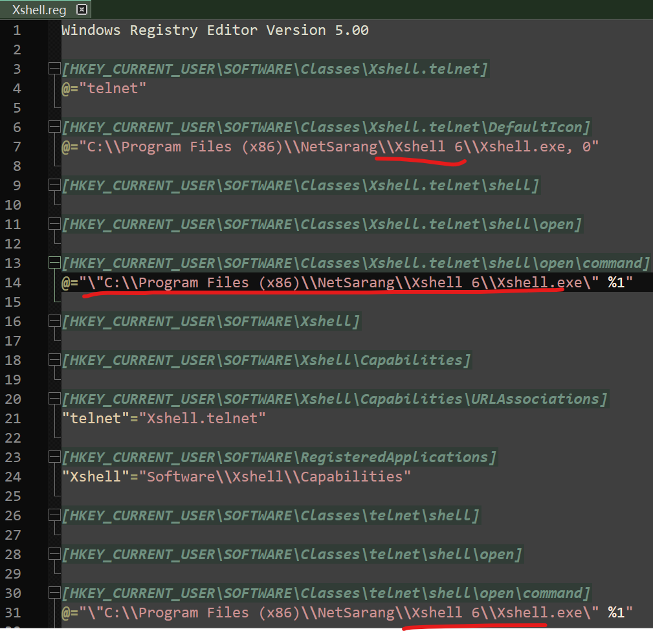Click line number 19 in the gutter

(12, 379)
